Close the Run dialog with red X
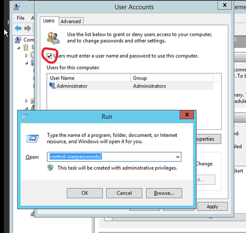The width and height of the screenshot is (246, 233). pos(187,114)
